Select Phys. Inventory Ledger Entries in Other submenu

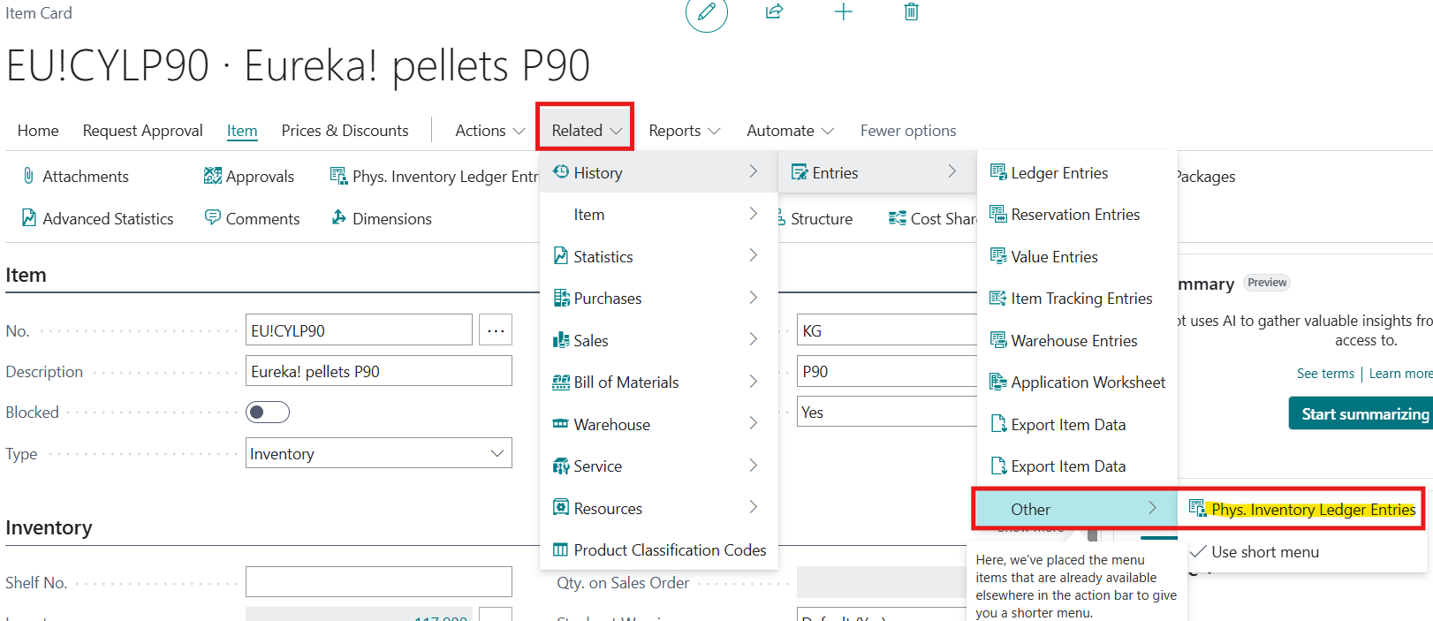(1301, 509)
